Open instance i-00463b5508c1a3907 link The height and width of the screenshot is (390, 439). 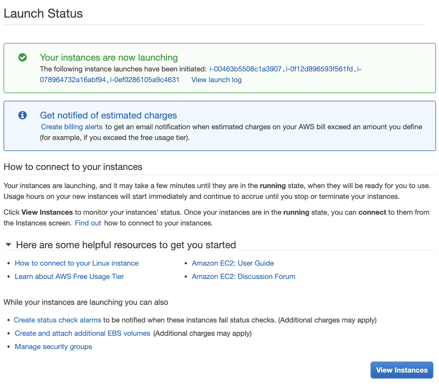coord(246,69)
